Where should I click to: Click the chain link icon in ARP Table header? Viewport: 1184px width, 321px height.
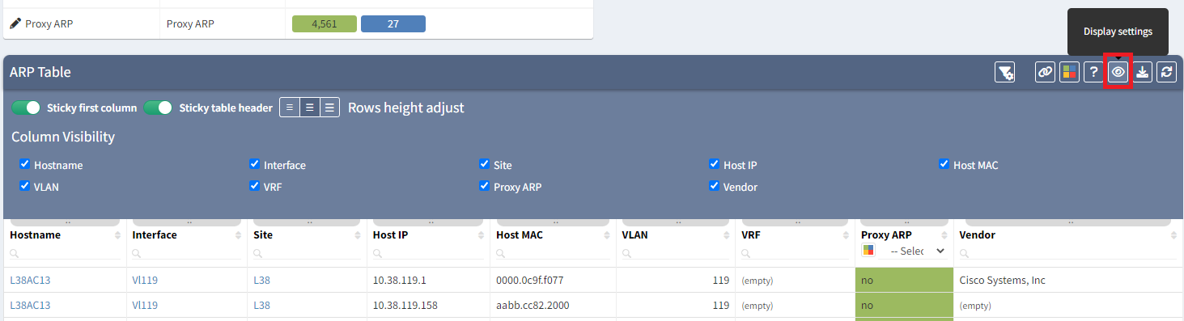click(1046, 72)
